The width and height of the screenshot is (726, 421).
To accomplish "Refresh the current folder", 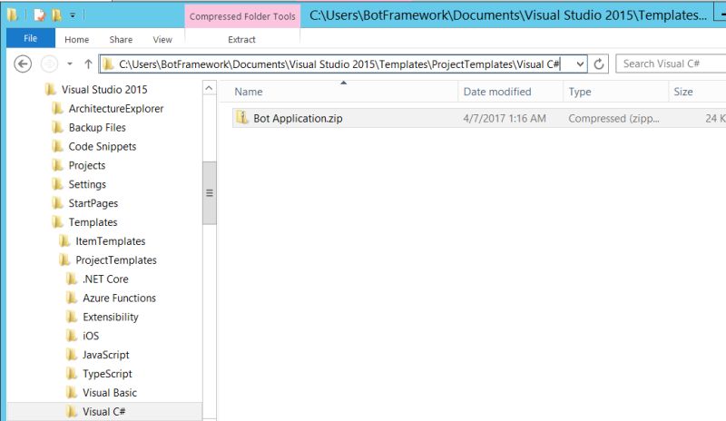I will click(x=599, y=64).
